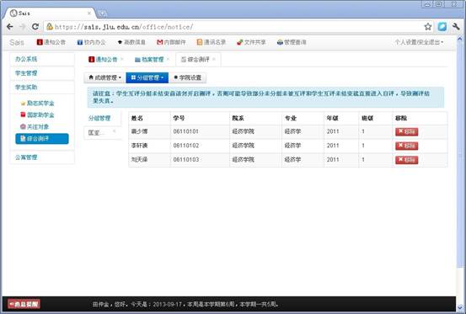Click 院系 column header
The width and height of the screenshot is (466, 314).
pos(238,118)
